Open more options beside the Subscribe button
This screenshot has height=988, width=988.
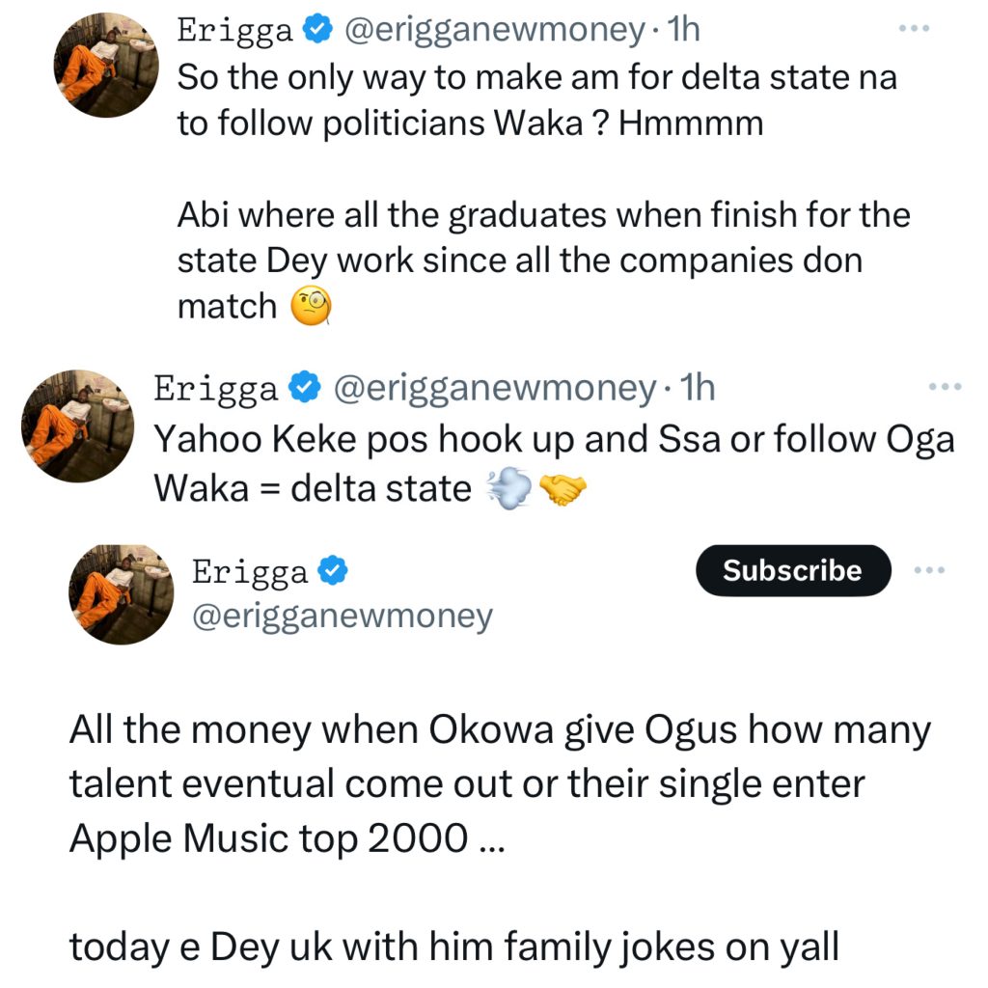[x=930, y=570]
